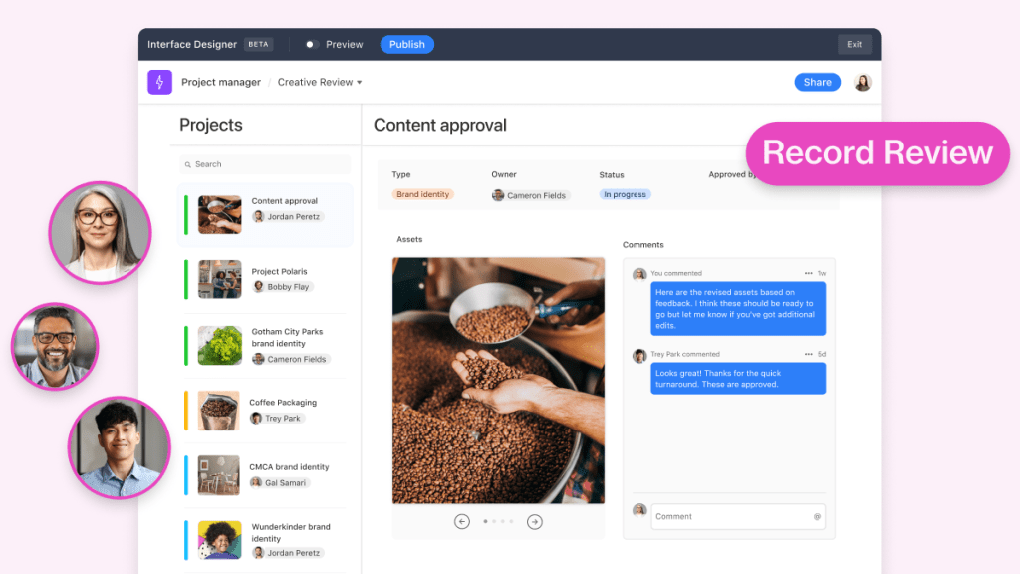Click Cameron Fields' avatar in the Owner field
The image size is (1020, 574).
tap(497, 195)
